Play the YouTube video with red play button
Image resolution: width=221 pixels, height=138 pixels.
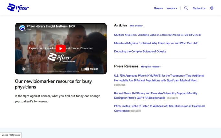(61, 49)
